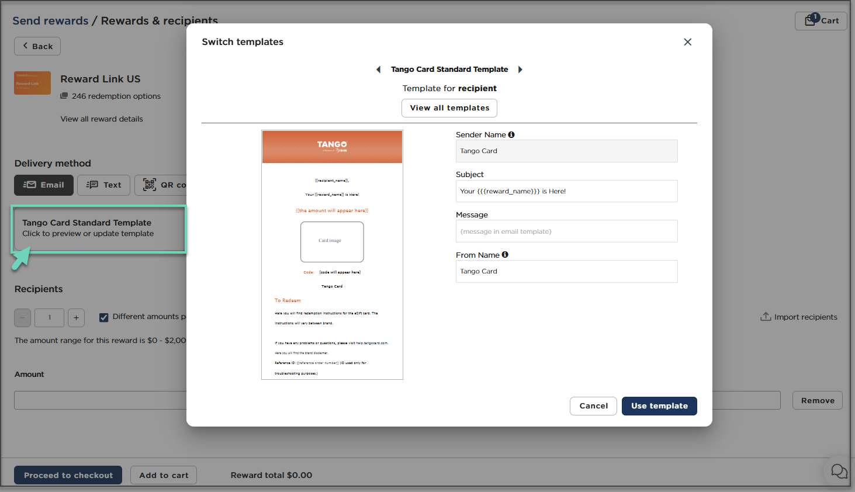The width and height of the screenshot is (855, 492).
Task: Click the Subject input field
Action: (x=566, y=191)
